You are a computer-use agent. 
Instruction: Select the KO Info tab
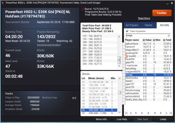(x=164, y=25)
